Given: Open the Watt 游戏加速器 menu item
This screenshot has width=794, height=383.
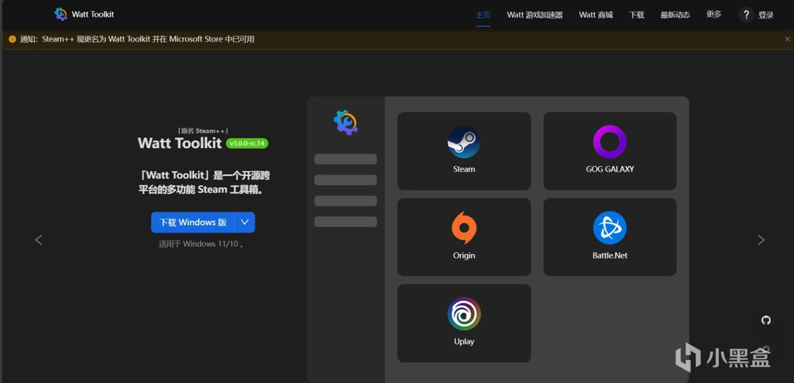Looking at the screenshot, I should pos(535,15).
